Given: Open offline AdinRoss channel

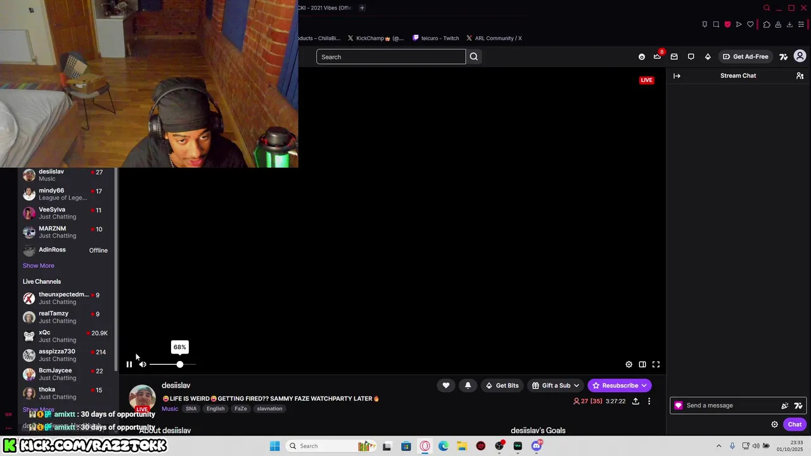Looking at the screenshot, I should point(65,250).
